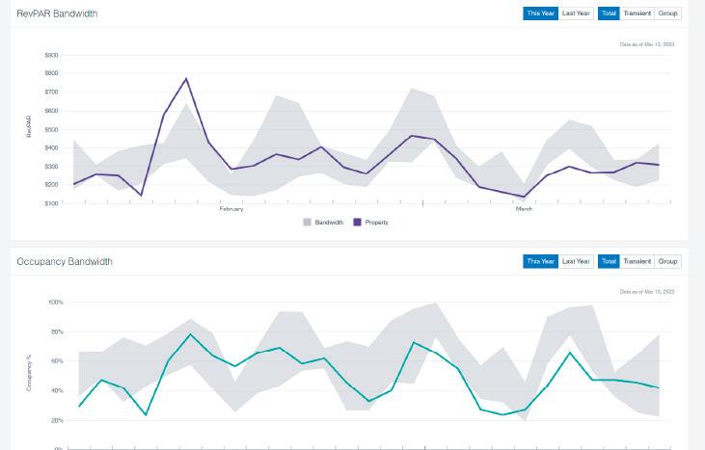Select This Year in Occupancy Bandwidth chart
This screenshot has height=450, width=705.
(x=541, y=261)
